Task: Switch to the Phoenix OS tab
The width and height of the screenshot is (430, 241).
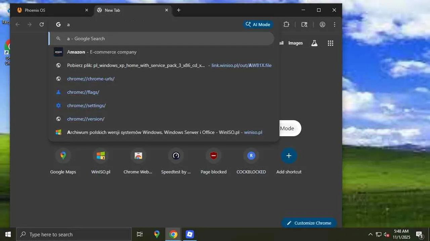Action: (x=53, y=10)
